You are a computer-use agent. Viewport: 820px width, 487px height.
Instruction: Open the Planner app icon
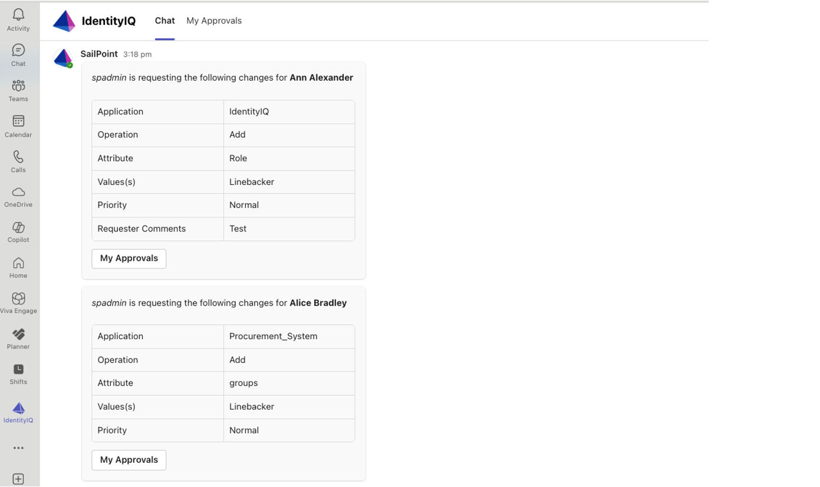[18, 338]
